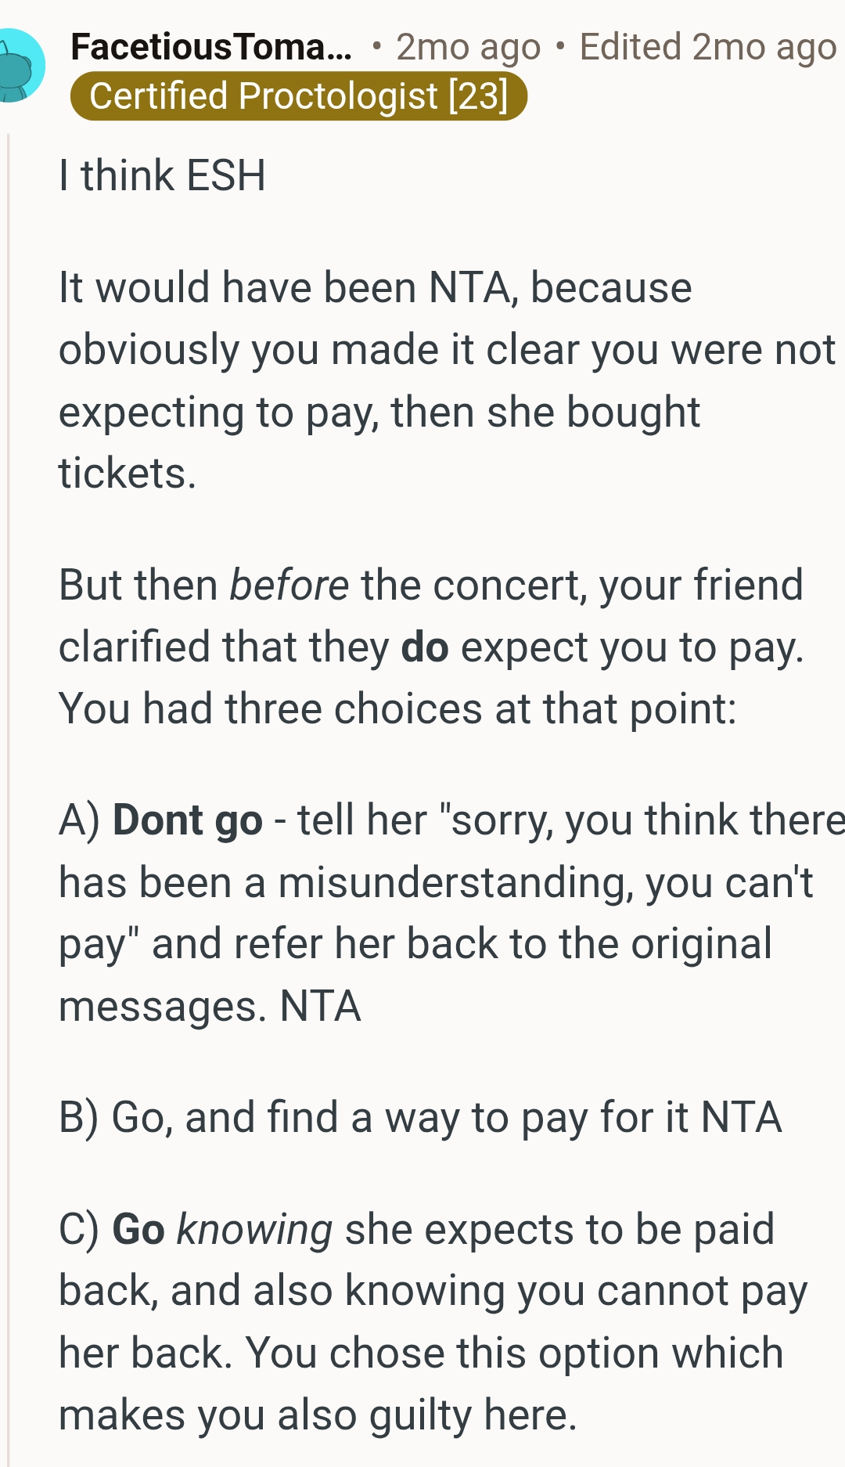Click the italic word "before"
Viewport: 845px width, 1467px height.
289,585
